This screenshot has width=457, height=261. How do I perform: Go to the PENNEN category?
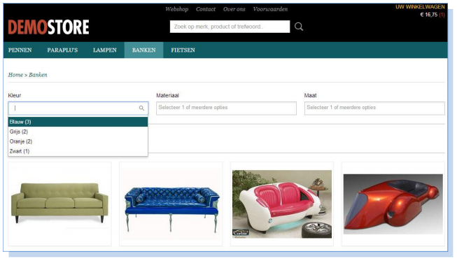(20, 50)
